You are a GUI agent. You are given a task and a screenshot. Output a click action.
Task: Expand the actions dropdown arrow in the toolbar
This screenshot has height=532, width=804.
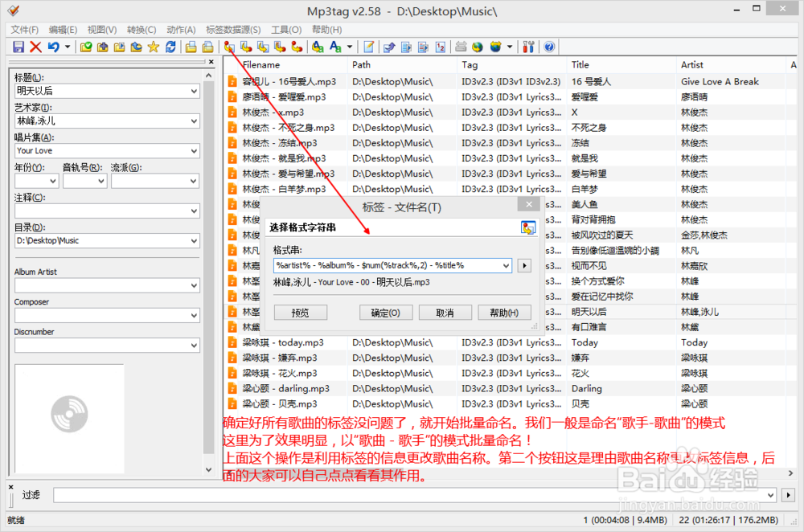[350, 47]
